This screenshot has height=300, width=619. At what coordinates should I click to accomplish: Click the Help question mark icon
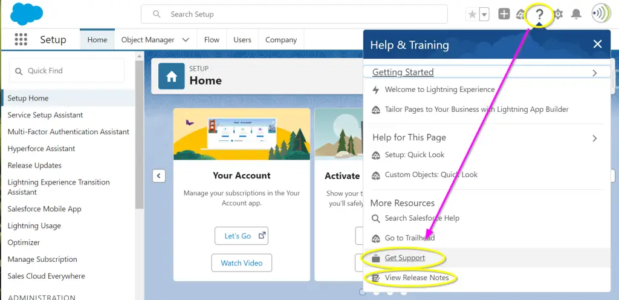(x=540, y=14)
